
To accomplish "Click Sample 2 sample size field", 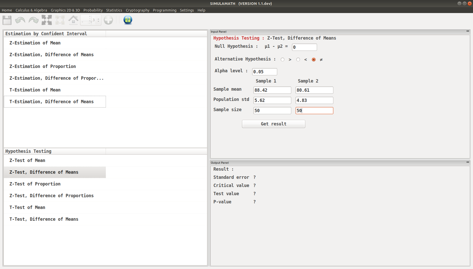I will (x=314, y=111).
